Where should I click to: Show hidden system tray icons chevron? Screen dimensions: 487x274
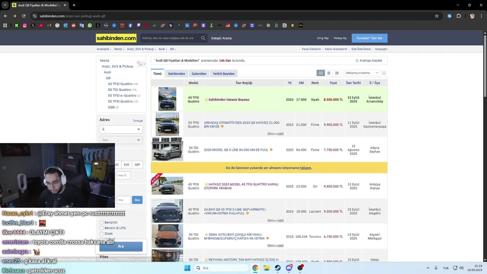pos(428,268)
